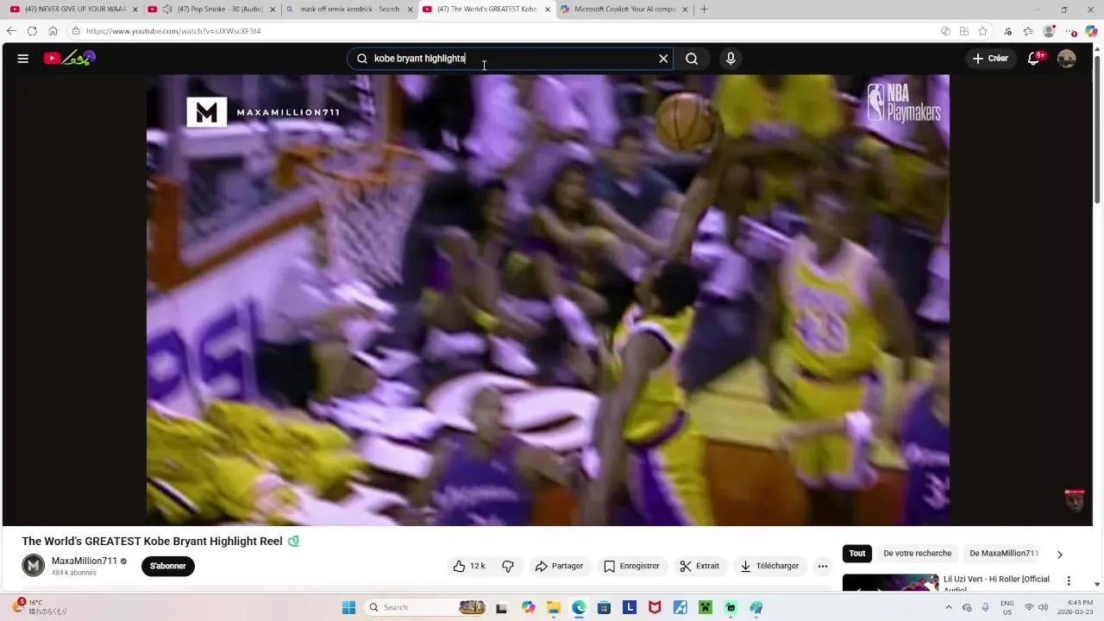This screenshot has height=621, width=1104.
Task: Submit search with the magnifier button
Action: click(692, 59)
